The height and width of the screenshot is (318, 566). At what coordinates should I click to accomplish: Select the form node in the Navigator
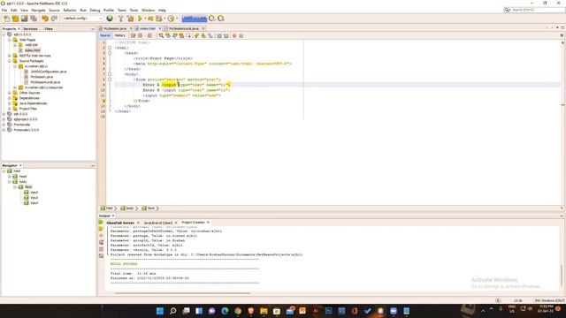(x=28, y=186)
